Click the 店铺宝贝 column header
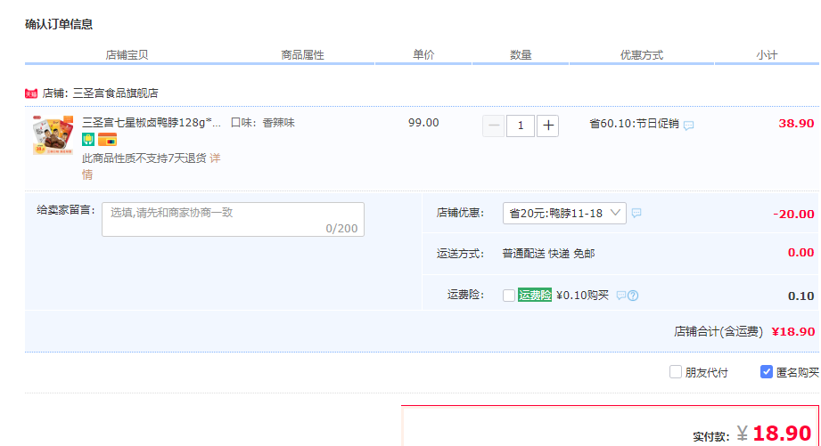Viewport: 821px width, 446px height. point(127,55)
